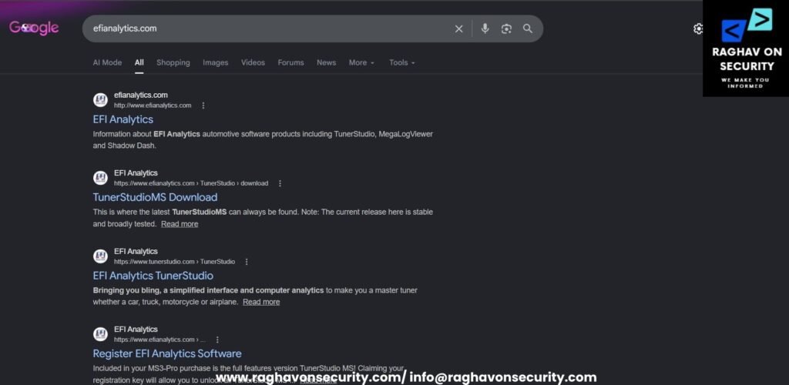This screenshot has height=385, width=789.
Task: Select the All results tab
Action: [x=139, y=63]
